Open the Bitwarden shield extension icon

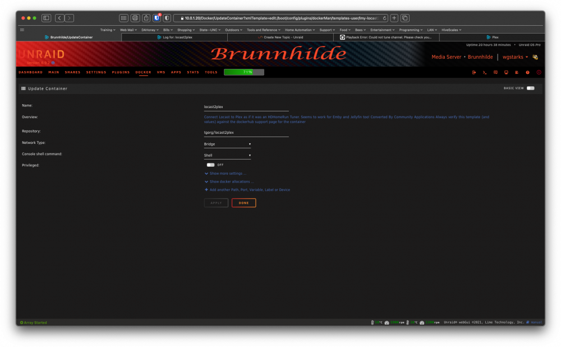[x=157, y=18]
